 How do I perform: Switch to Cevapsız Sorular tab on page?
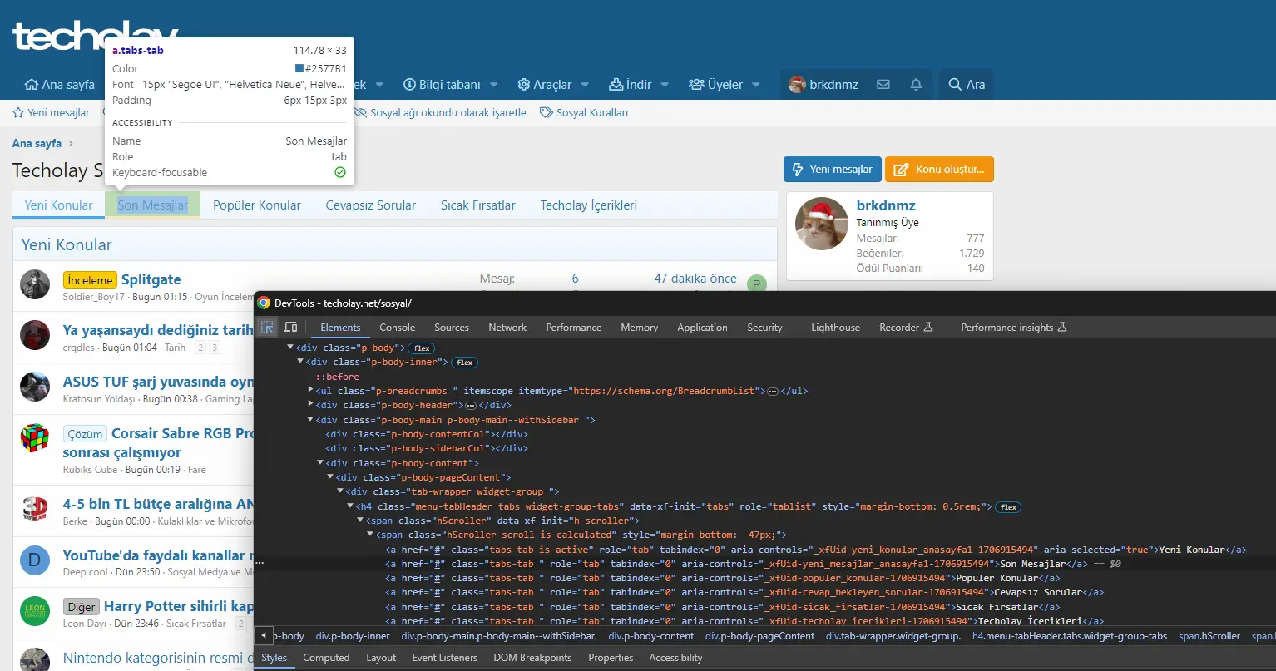(x=371, y=205)
